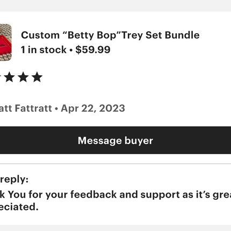The image size is (231, 231).
Task: Open the Custom "Betty Bop" Trey Set Bundle title
Action: point(110,35)
